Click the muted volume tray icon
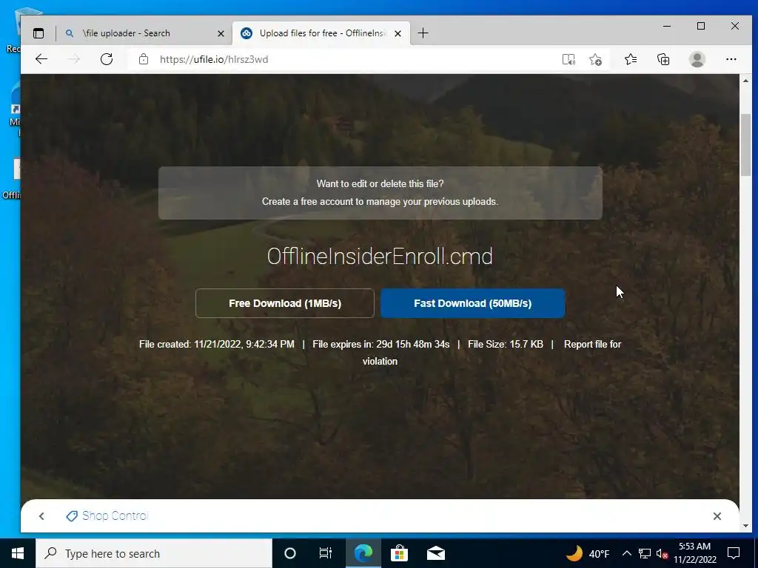Screen dimensions: 758x568 (x=662, y=553)
